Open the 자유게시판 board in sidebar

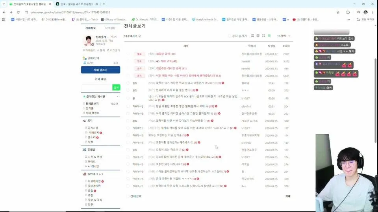click(x=94, y=181)
